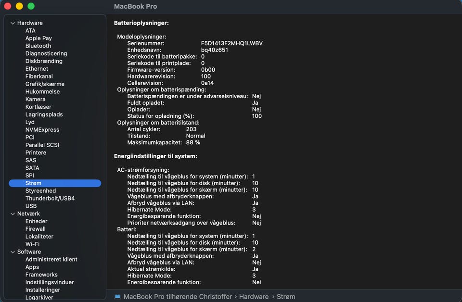This screenshot has width=462, height=302.
Task: Open Installeringer in the Software list
Action: point(43,290)
